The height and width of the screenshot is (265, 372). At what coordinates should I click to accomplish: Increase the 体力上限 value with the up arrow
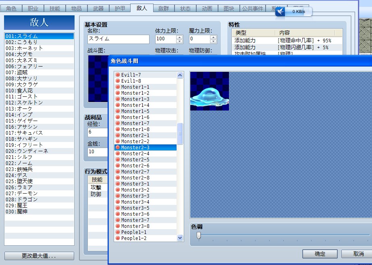click(179, 37)
